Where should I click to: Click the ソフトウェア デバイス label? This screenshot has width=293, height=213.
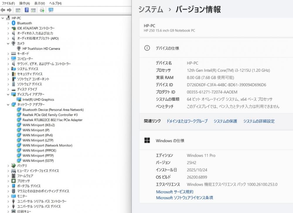pyautogui.click(x=30, y=84)
